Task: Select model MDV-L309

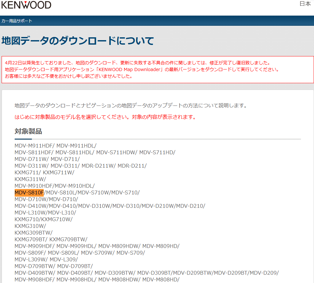Action: [63, 259]
